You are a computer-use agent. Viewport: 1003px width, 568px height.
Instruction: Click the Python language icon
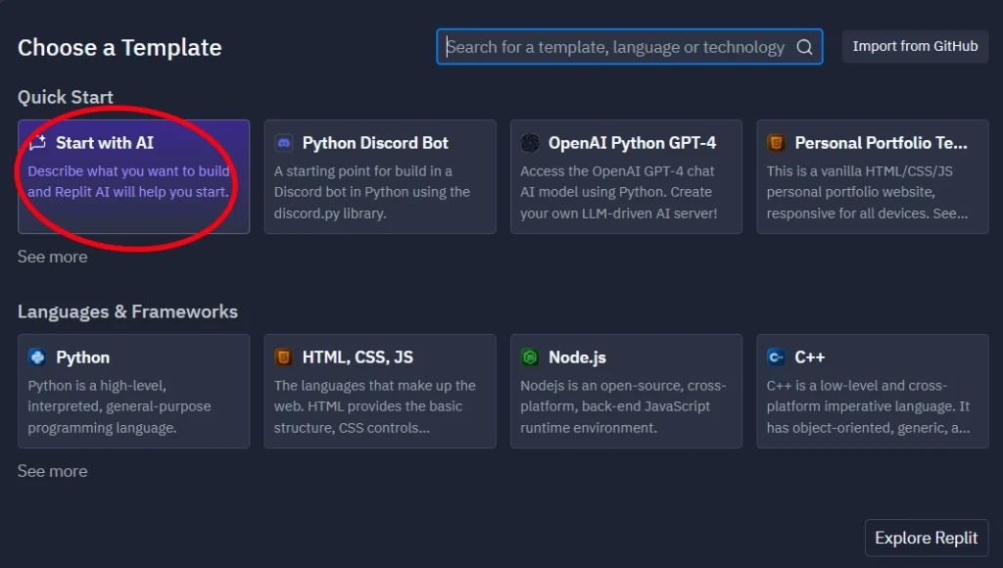(37, 356)
